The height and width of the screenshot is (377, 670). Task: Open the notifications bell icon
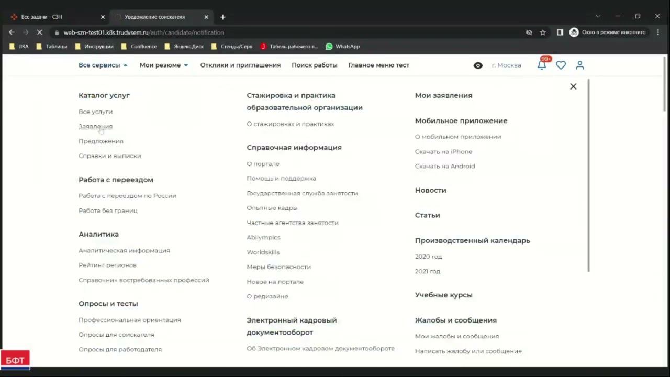tap(542, 65)
